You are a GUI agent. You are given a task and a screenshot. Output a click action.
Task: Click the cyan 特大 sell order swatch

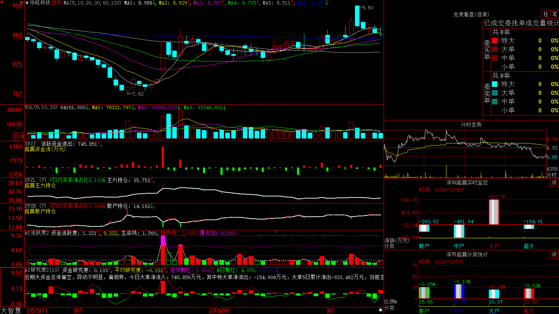click(495, 84)
